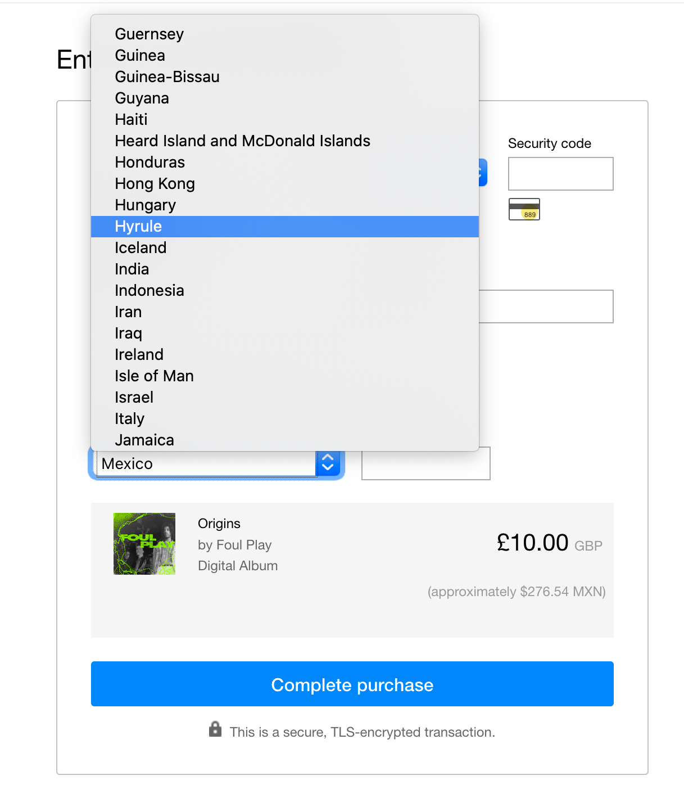Select Isle of Man option

pyautogui.click(x=285, y=376)
